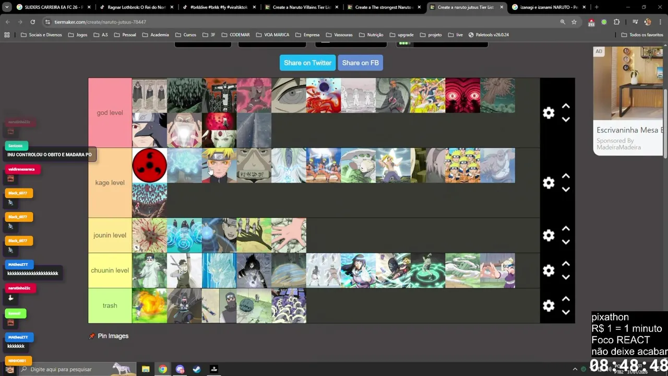Open the tab search dropdown arrow
The height and width of the screenshot is (376, 668).
(7, 7)
